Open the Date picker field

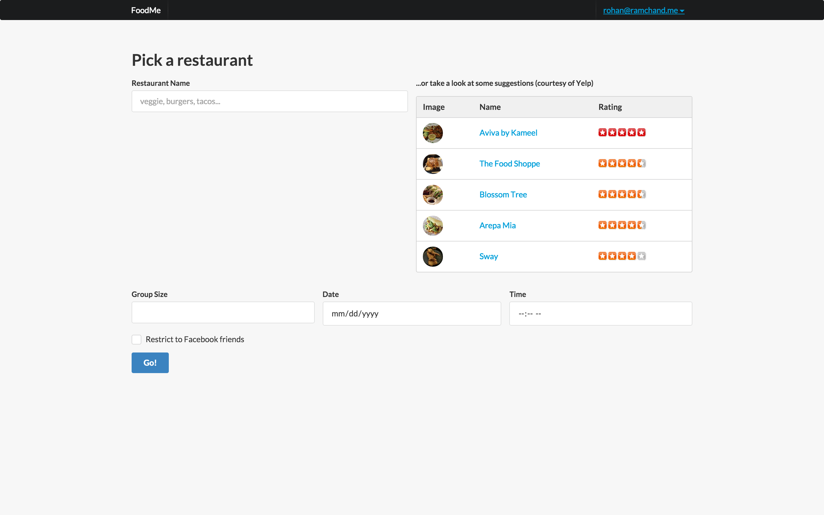[x=411, y=313]
